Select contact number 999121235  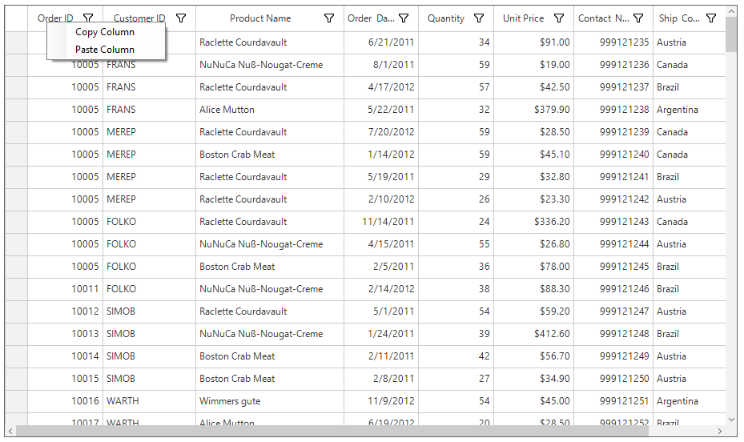613,42
